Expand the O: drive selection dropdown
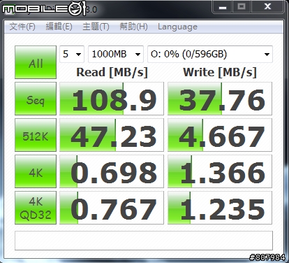The image size is (289, 263). [x=210, y=54]
